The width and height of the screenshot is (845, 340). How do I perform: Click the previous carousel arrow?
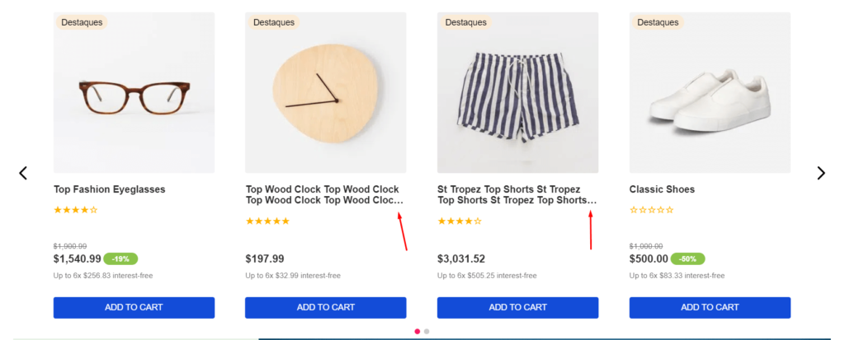pyautogui.click(x=23, y=173)
